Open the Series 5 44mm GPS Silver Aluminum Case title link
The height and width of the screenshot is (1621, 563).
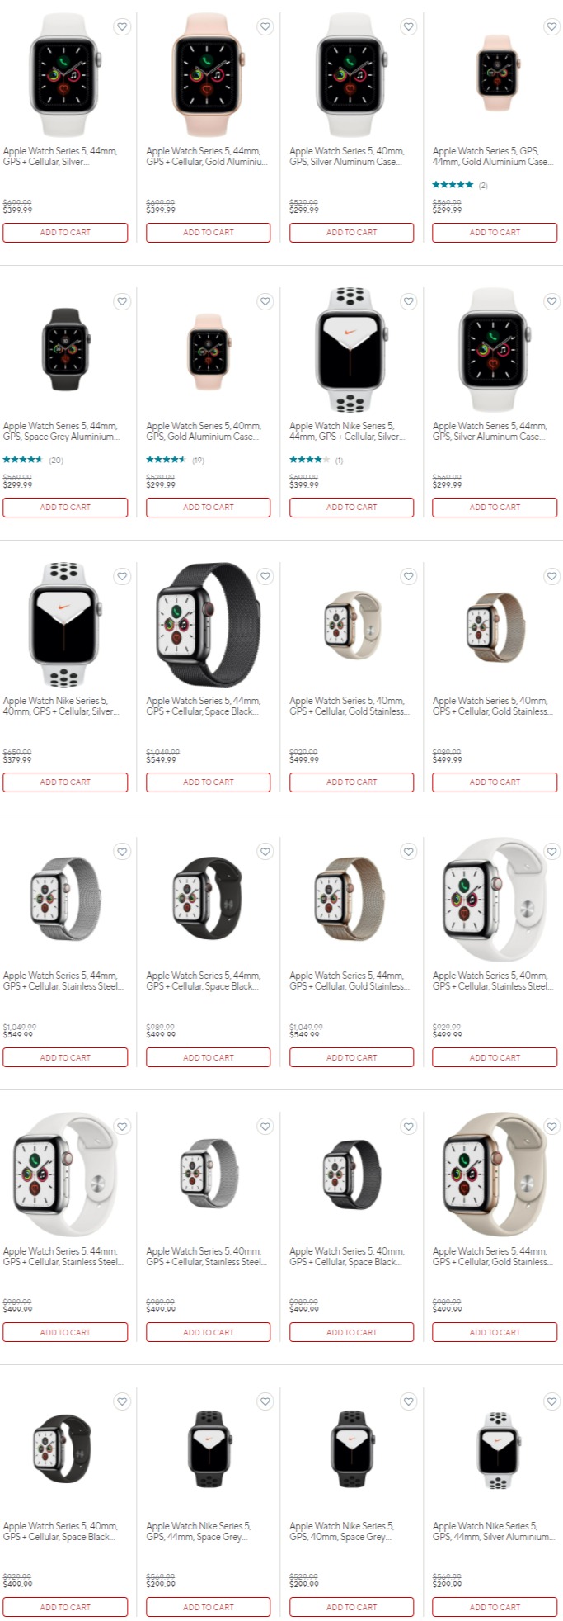click(490, 431)
